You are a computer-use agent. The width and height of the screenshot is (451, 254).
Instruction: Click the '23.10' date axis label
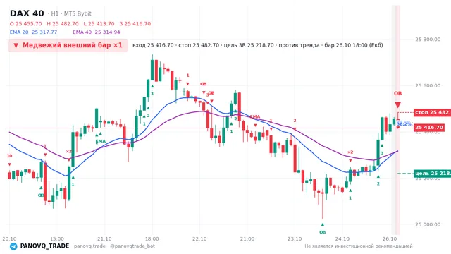295,238
